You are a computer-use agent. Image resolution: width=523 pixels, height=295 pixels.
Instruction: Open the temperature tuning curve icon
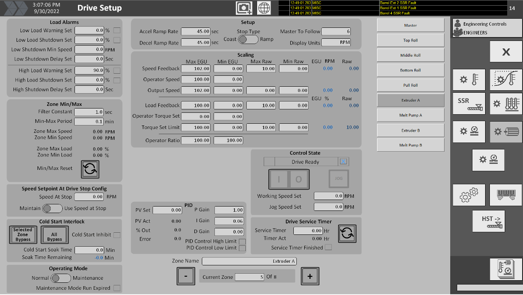coord(506,80)
